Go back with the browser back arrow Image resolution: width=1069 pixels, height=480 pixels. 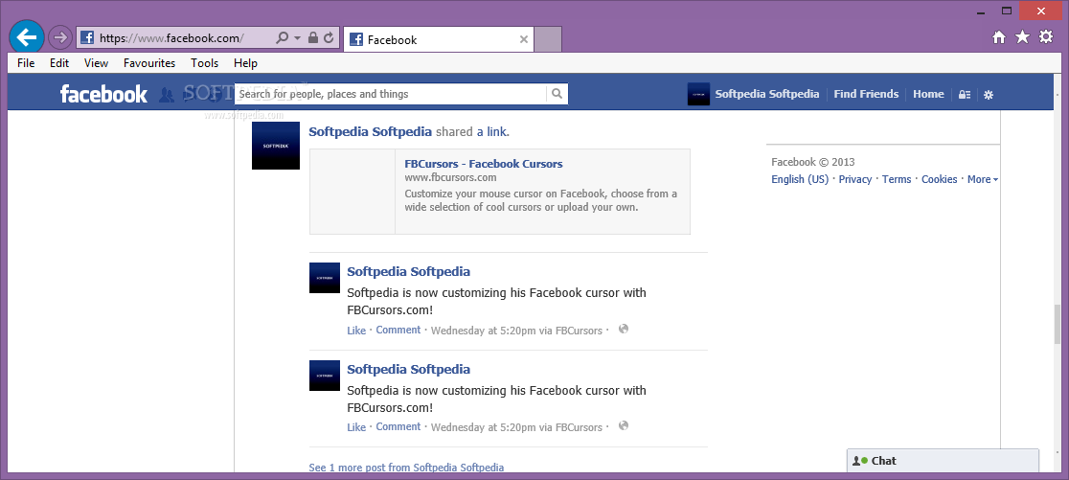(27, 37)
